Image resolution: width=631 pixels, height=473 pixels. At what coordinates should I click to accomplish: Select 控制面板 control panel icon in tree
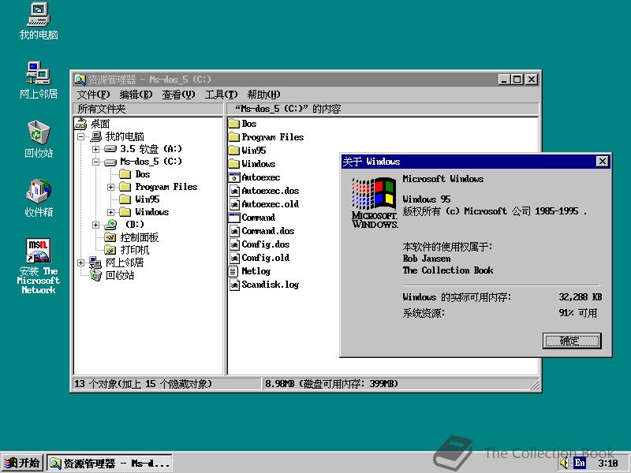point(110,237)
